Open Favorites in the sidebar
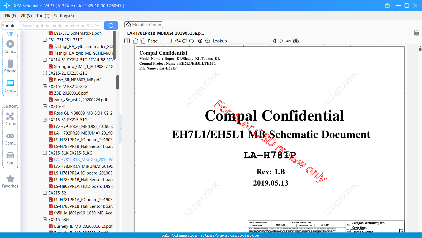The width and height of the screenshot is (422, 238). (10, 181)
